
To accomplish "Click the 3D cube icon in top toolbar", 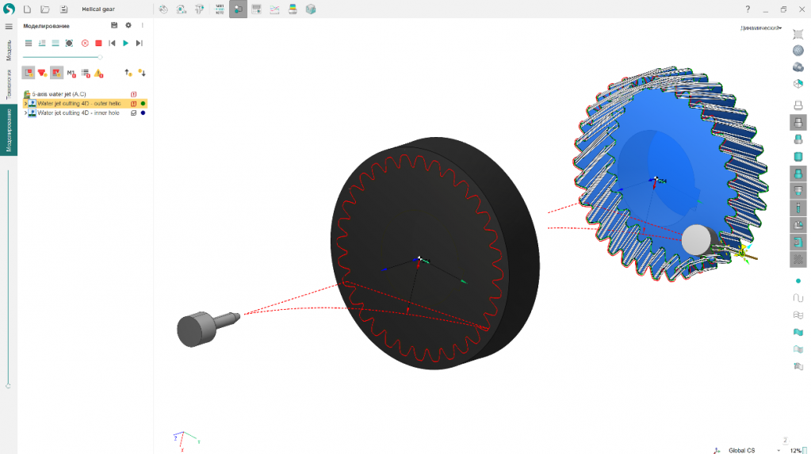I will click(311, 10).
